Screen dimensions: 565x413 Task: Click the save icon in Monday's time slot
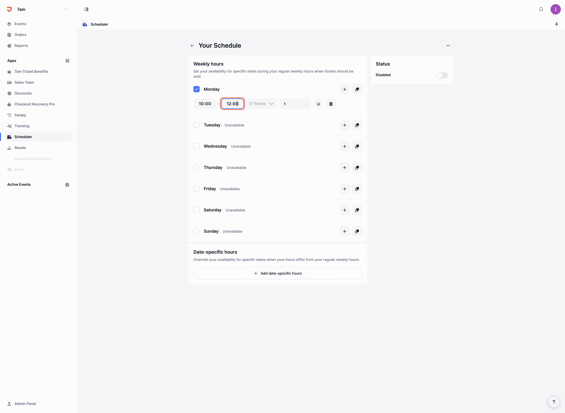point(318,104)
